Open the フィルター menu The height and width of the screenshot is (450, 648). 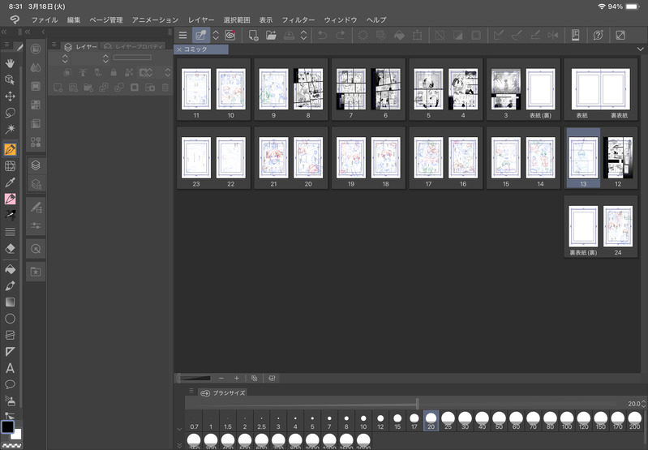coord(298,19)
